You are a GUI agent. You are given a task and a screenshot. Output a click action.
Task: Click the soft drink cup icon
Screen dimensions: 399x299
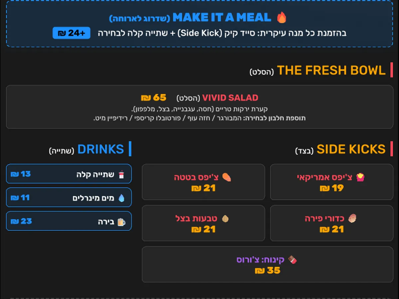click(121, 174)
